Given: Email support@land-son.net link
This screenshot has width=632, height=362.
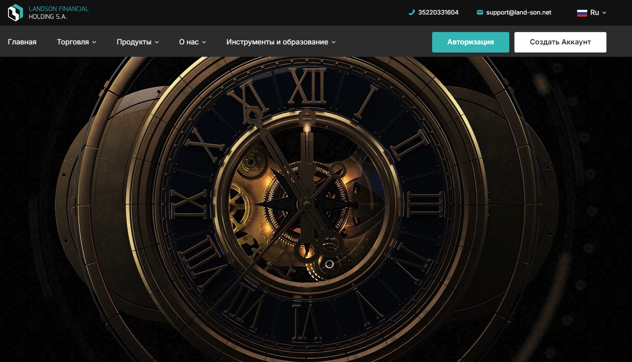Looking at the screenshot, I should [519, 12].
